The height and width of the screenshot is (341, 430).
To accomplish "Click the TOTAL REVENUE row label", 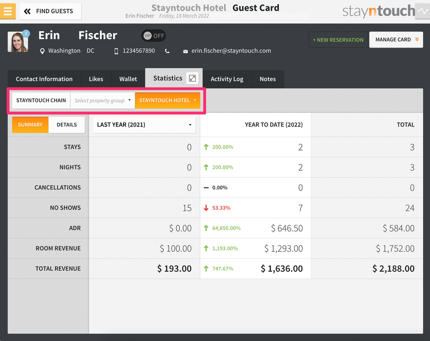I will pyautogui.click(x=58, y=269).
